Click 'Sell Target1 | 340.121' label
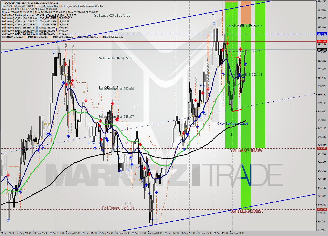Image resolution: width=328 pixels, height=236 pixels. pyautogui.click(x=118, y=208)
